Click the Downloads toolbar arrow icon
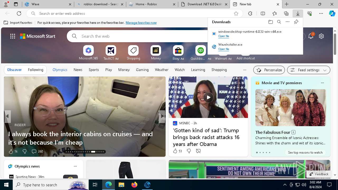Screen dimensions: 338x190 pos(298,13)
